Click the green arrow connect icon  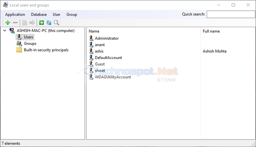click(x=41, y=23)
